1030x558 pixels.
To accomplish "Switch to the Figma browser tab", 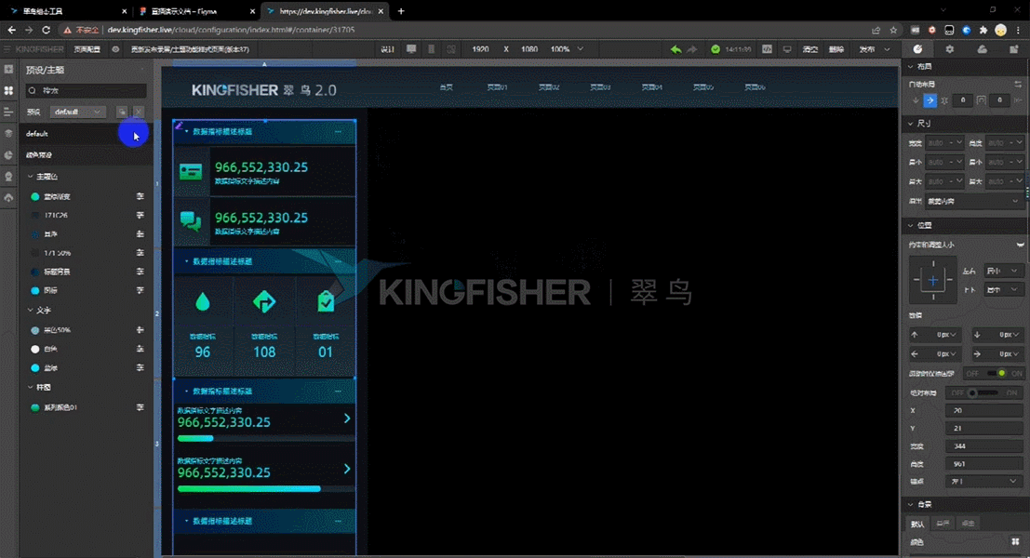I will 196,11.
